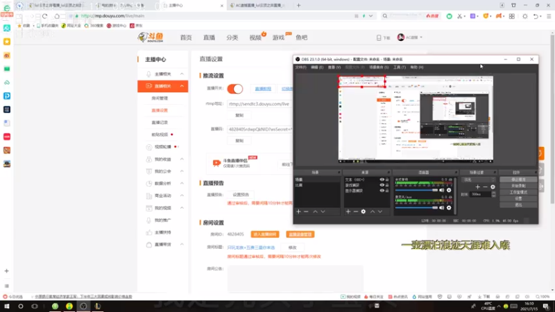
Task: Mute Mic/Aux speaker in OBS mixer
Action: [x=442, y=208]
